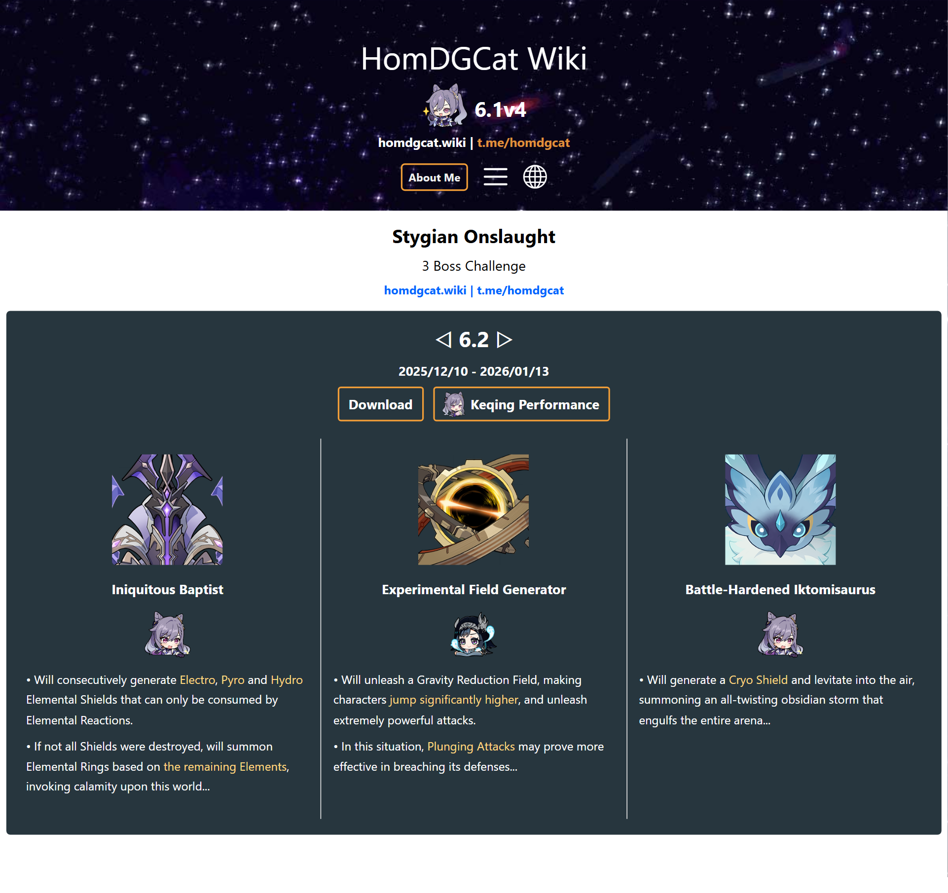The height and width of the screenshot is (893, 948).
Task: Click Keqing chibi icon under Battle-Hardened Iktomisaurus
Action: (x=780, y=634)
